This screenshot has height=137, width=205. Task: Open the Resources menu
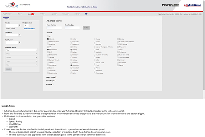coord(66,14)
